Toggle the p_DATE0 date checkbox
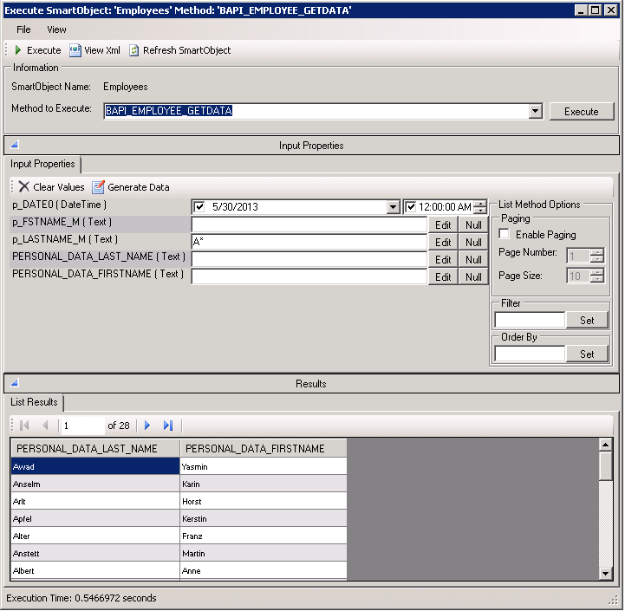 pos(199,207)
